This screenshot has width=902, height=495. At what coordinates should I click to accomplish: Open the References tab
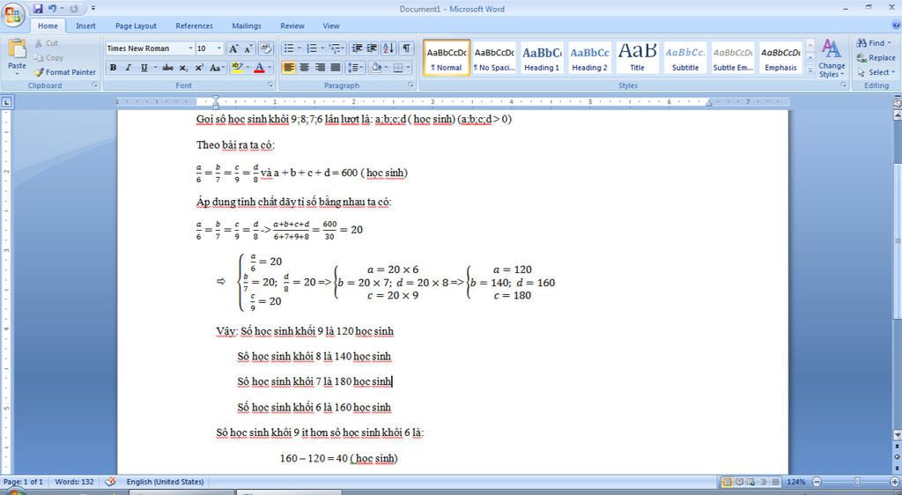[x=194, y=26]
